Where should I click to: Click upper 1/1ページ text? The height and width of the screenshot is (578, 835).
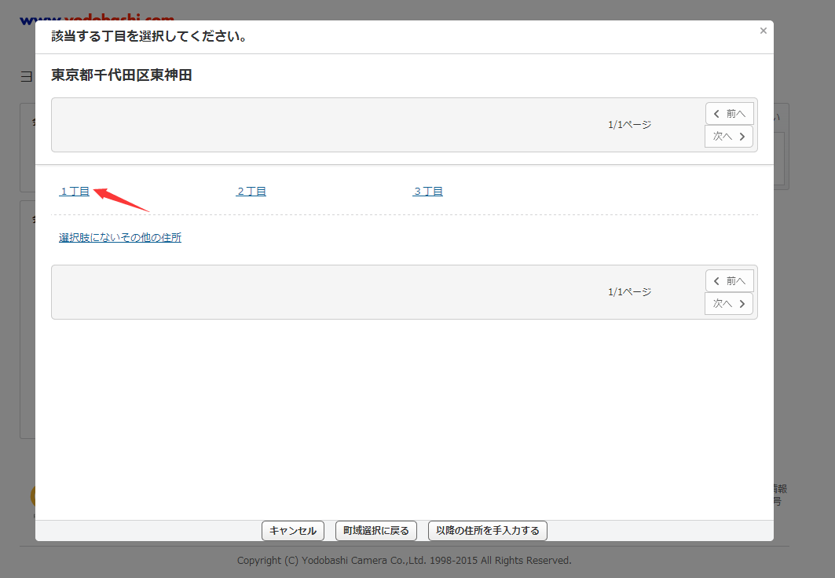coord(629,125)
